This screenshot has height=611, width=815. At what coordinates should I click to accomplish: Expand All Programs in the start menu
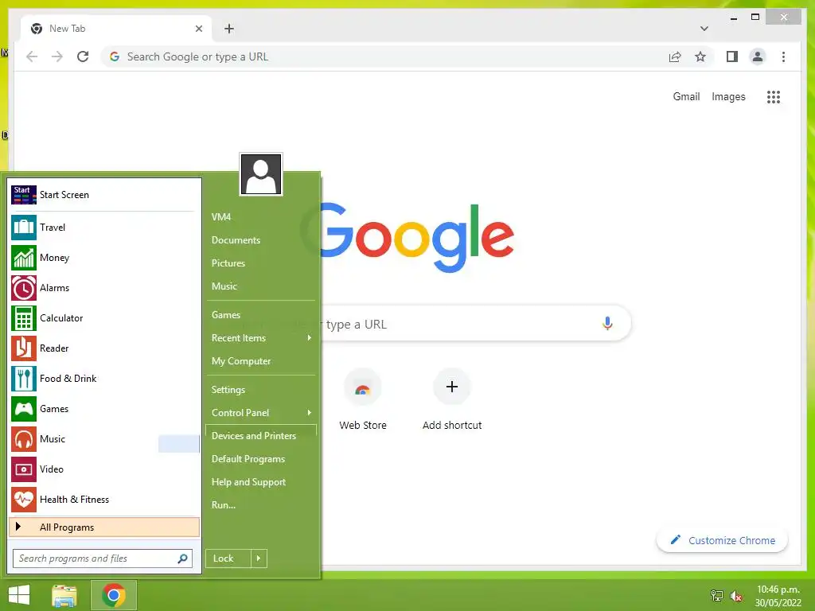[104, 527]
